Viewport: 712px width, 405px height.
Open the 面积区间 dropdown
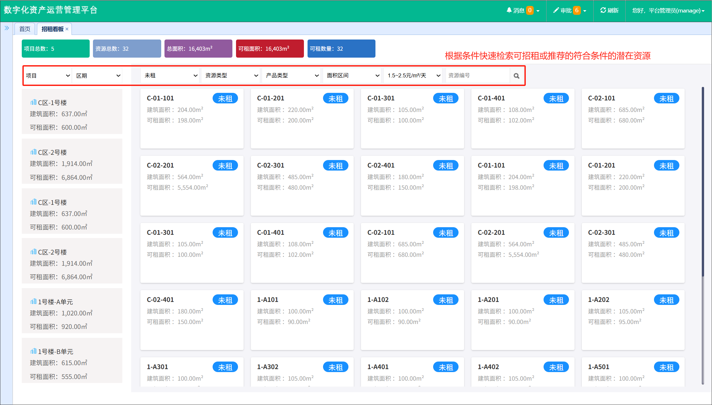(352, 75)
